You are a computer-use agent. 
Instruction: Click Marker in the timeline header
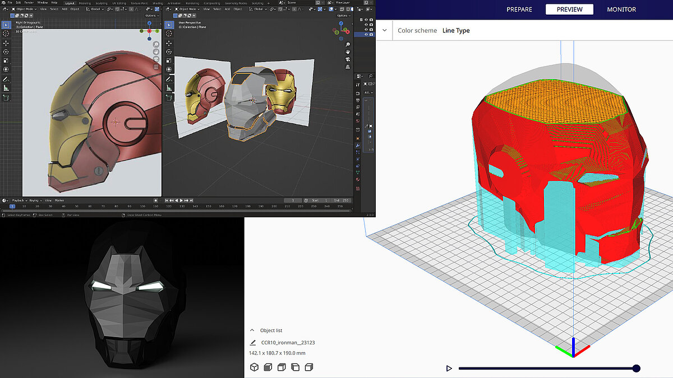(x=59, y=200)
